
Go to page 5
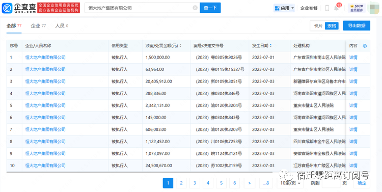pos(221,183)
